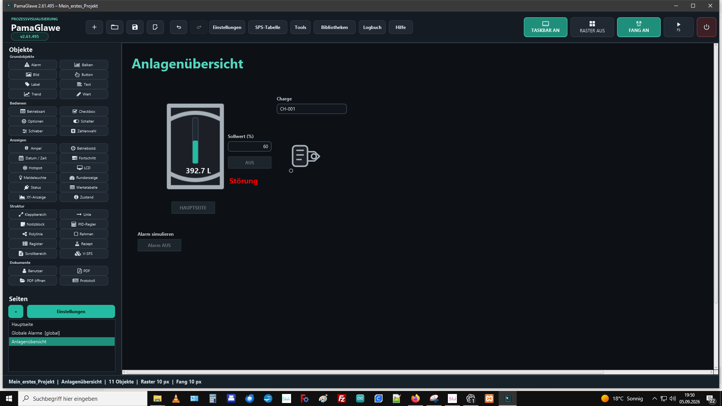Click the Sollwert input showing 60
Viewport: 722px width, 406px height.
(x=250, y=146)
